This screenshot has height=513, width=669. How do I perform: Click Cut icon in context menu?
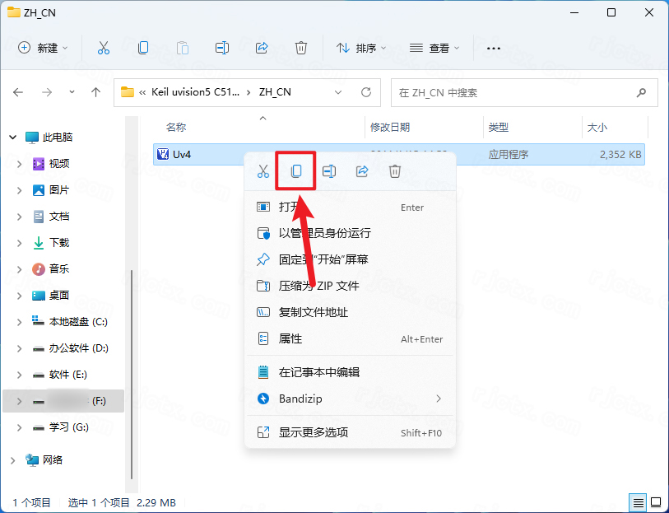(263, 171)
